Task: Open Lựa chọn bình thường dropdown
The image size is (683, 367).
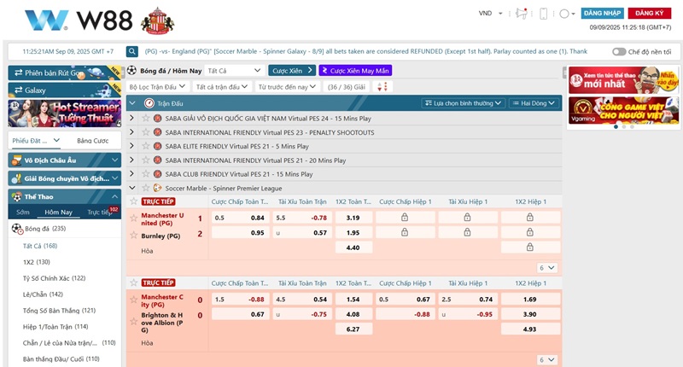Action: tap(463, 103)
